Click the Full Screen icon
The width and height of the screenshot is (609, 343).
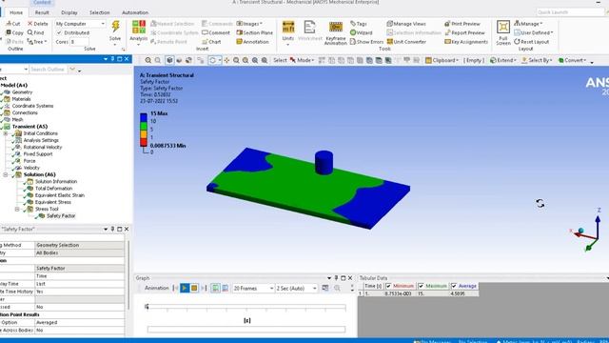point(503,27)
